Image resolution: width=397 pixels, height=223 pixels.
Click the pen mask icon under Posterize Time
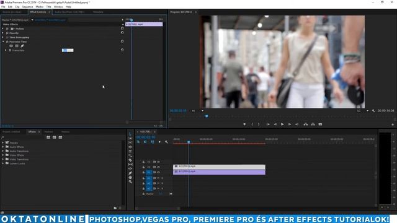[x=22, y=46]
